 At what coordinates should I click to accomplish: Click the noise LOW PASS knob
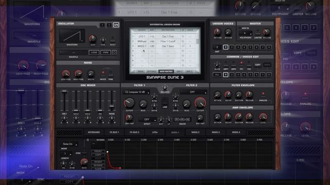click(65, 73)
